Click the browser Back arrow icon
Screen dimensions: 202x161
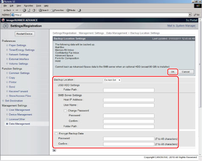(5, 10)
